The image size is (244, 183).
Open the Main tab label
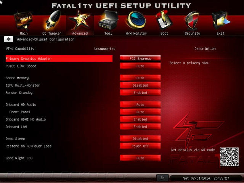tap(24, 33)
